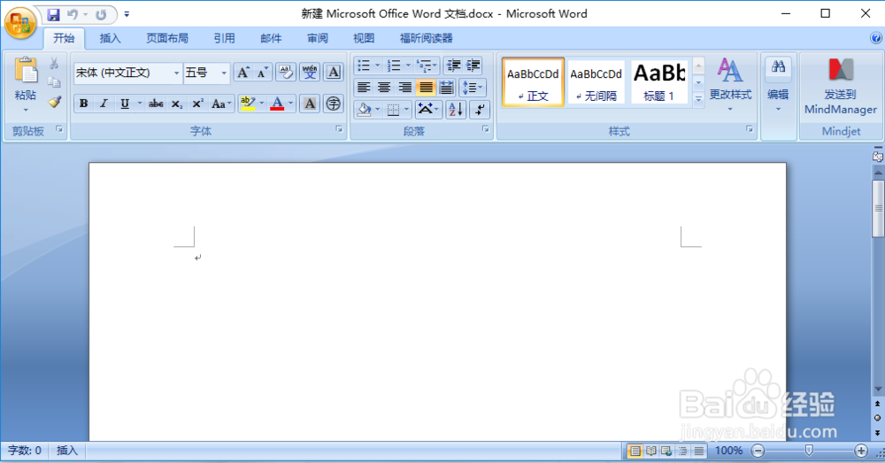The height and width of the screenshot is (463, 885).
Task: Apply the 无间隔 style
Action: (x=596, y=82)
